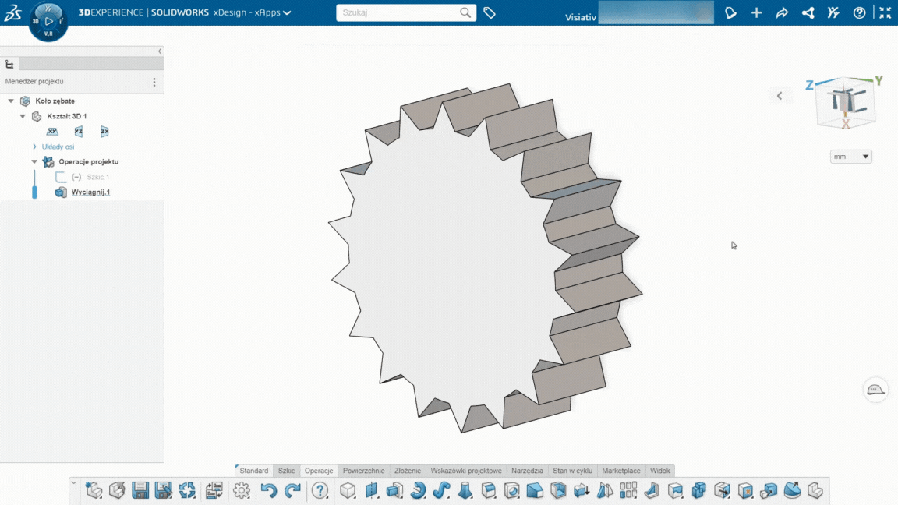
Task: Click the 3DS logo top left
Action: click(x=12, y=12)
